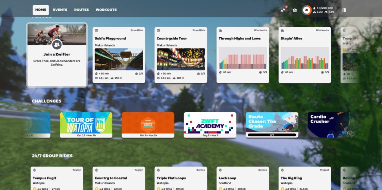Select the Countryside Tour route title

pos(172,38)
